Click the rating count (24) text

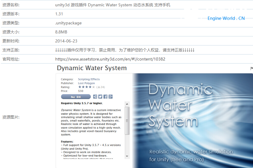101,87
